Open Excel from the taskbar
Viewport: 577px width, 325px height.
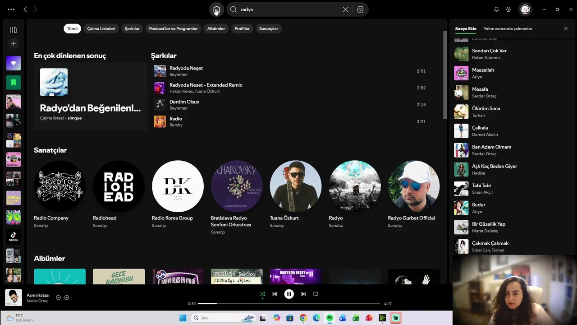pyautogui.click(x=356, y=318)
